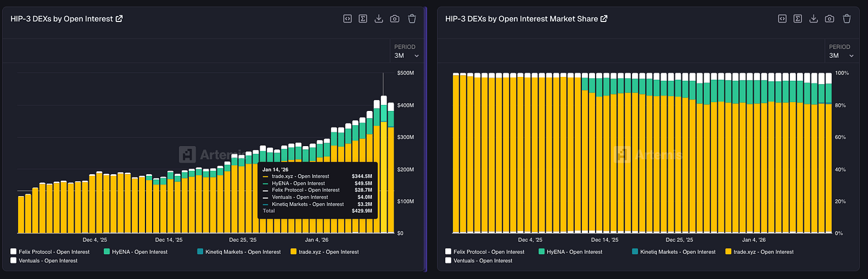Click the '$344.5M' trade.xyz tooltip value
The image size is (868, 279).
tap(361, 176)
